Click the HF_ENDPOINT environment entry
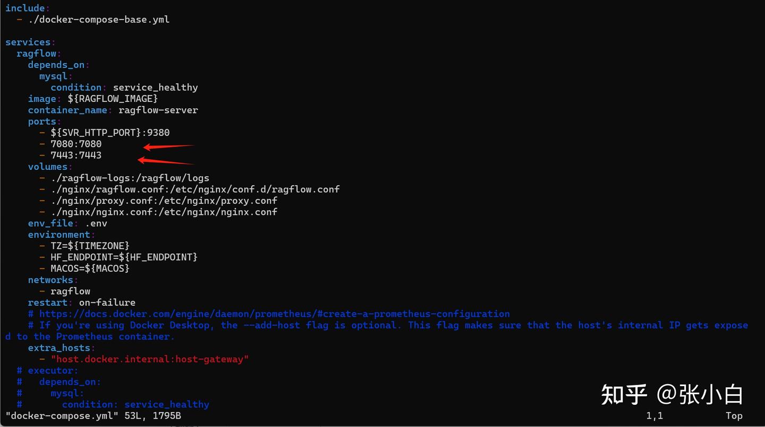The width and height of the screenshot is (765, 427). [x=124, y=257]
